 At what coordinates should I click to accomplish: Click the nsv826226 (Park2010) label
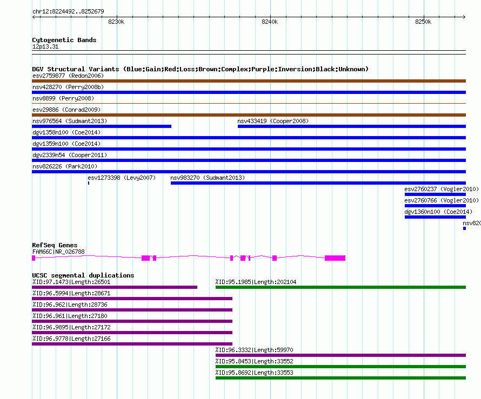(x=65, y=166)
